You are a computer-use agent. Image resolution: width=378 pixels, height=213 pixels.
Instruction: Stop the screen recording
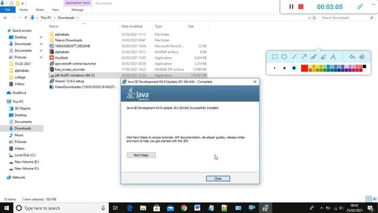301,7
